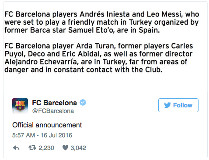View the 3,042 likes count
This screenshot has width=209, height=160.
coord(78,148)
